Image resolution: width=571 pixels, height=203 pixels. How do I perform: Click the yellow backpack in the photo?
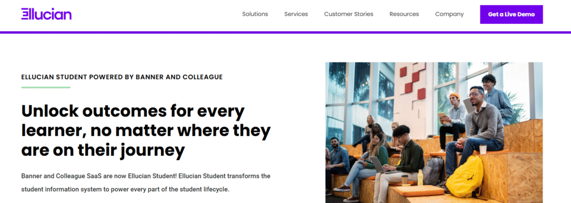pyautogui.click(x=465, y=177)
